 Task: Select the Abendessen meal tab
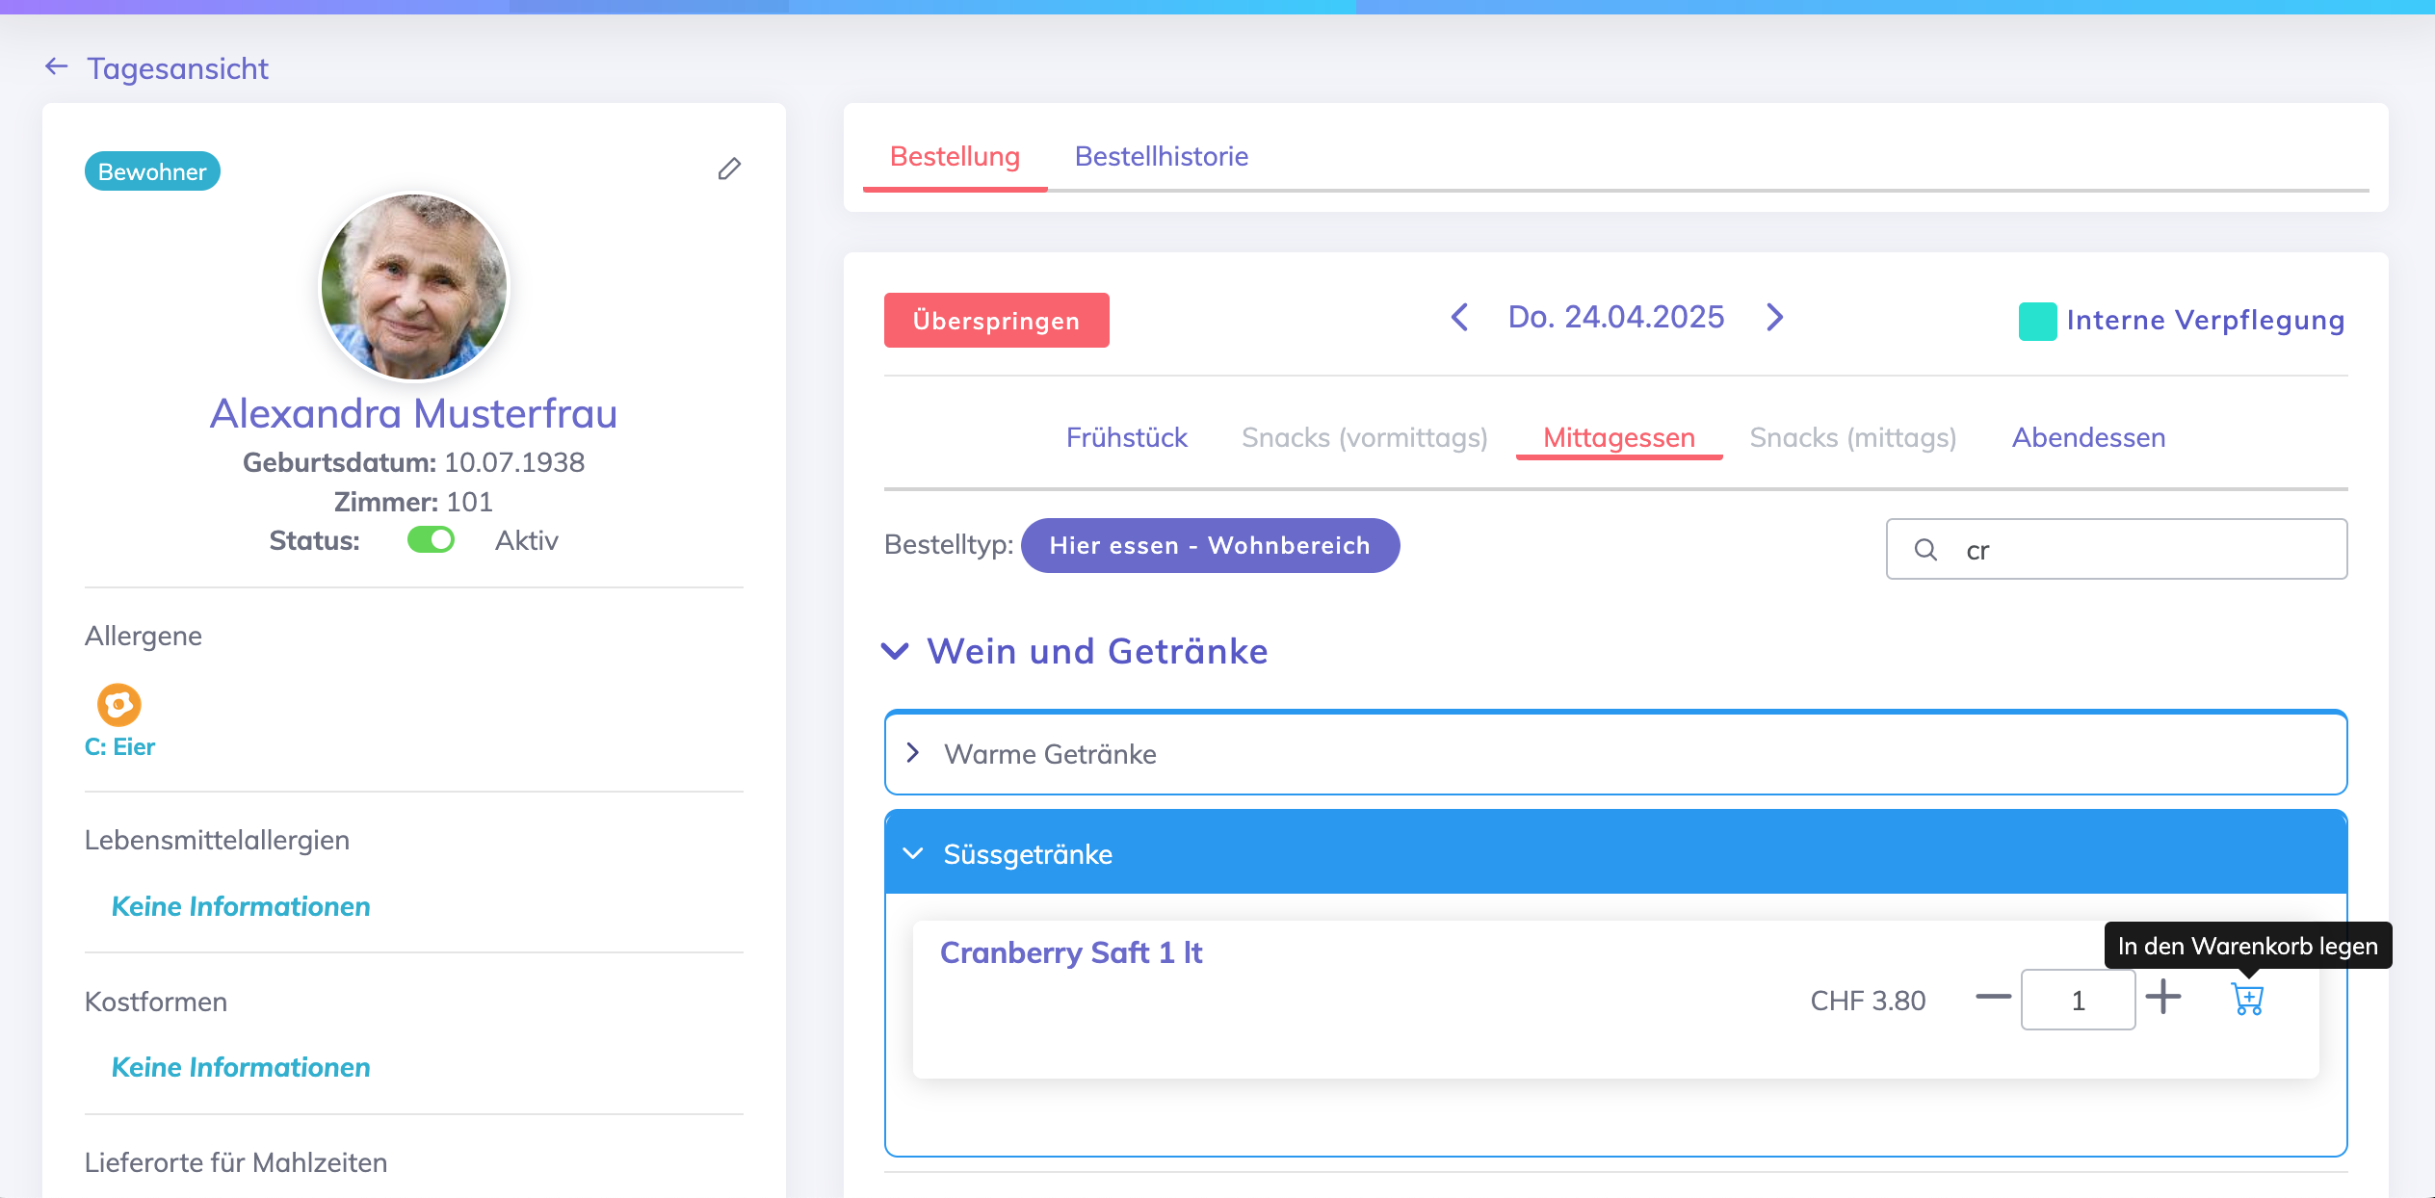tap(2088, 438)
